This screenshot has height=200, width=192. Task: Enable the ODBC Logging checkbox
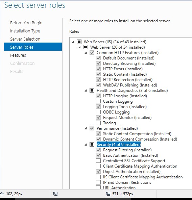98,112
